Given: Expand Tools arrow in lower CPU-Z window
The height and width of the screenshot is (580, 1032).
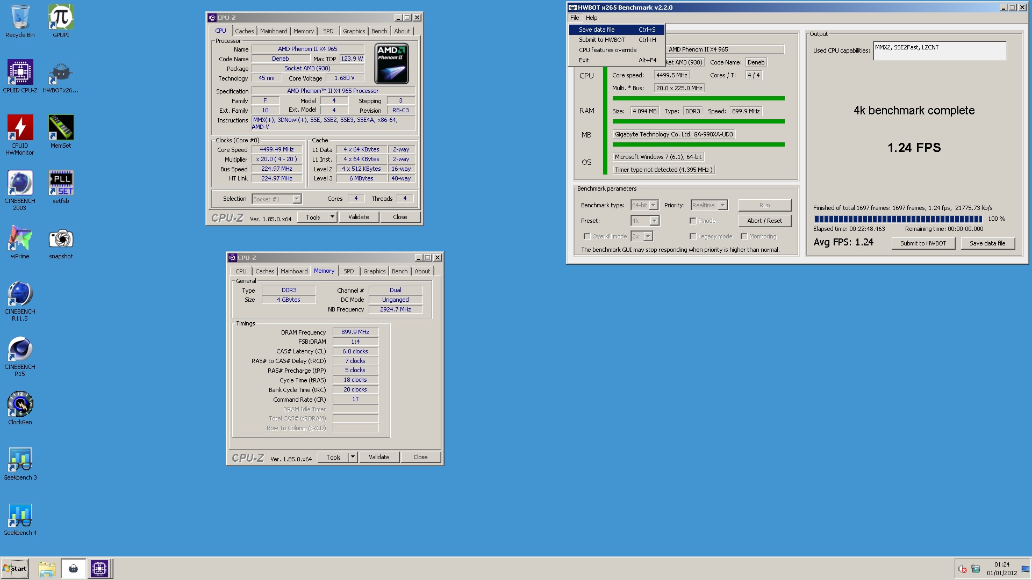Looking at the screenshot, I should tap(353, 457).
